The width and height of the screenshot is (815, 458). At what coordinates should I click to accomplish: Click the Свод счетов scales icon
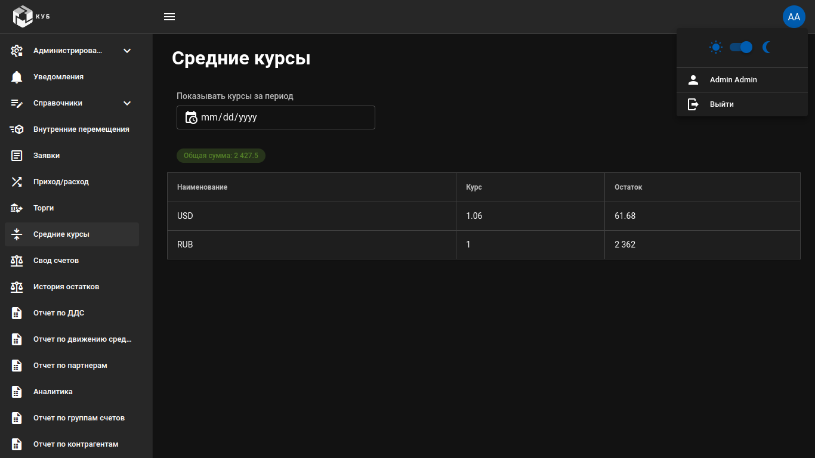(x=17, y=261)
